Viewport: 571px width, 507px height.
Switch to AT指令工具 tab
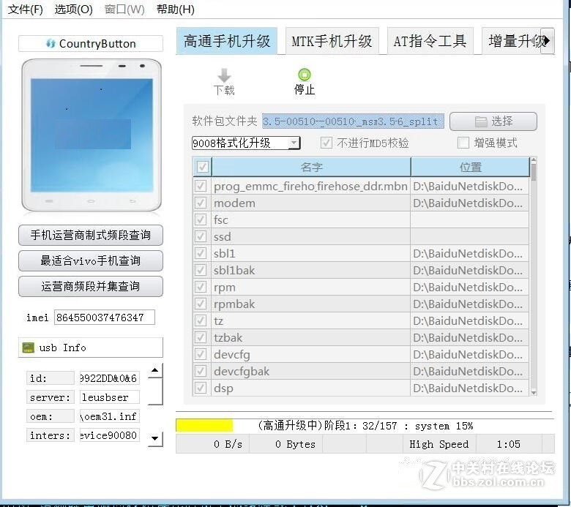pyautogui.click(x=430, y=41)
